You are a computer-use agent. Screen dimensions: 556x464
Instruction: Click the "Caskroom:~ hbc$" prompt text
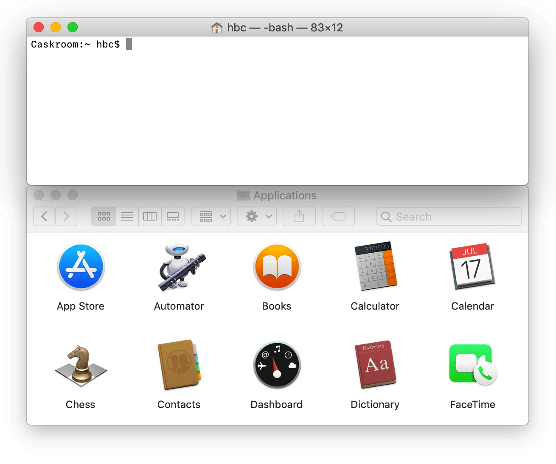76,44
